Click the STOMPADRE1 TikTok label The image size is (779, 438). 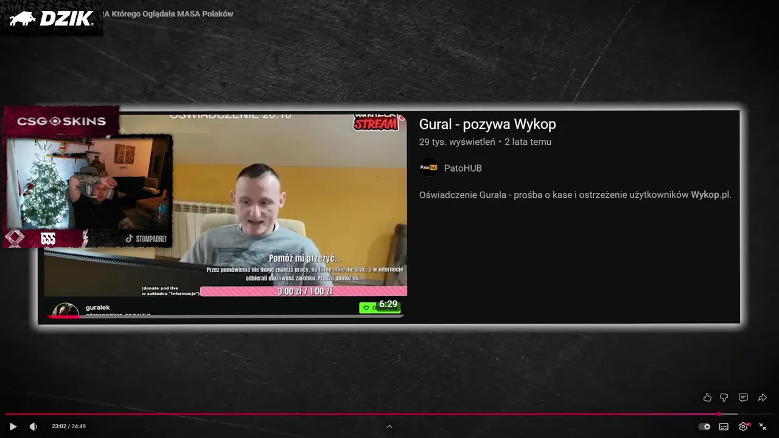coord(146,239)
